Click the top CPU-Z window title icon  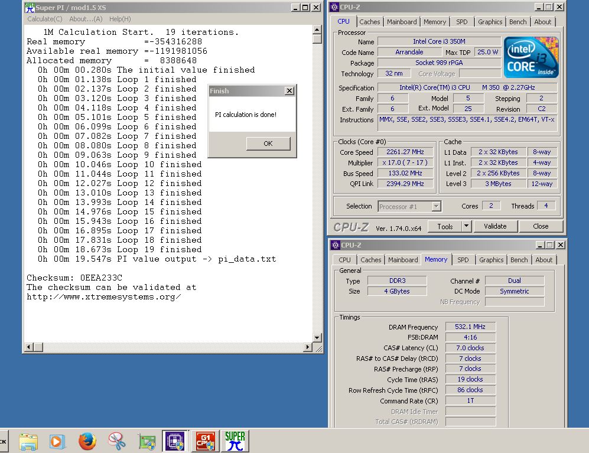334,6
